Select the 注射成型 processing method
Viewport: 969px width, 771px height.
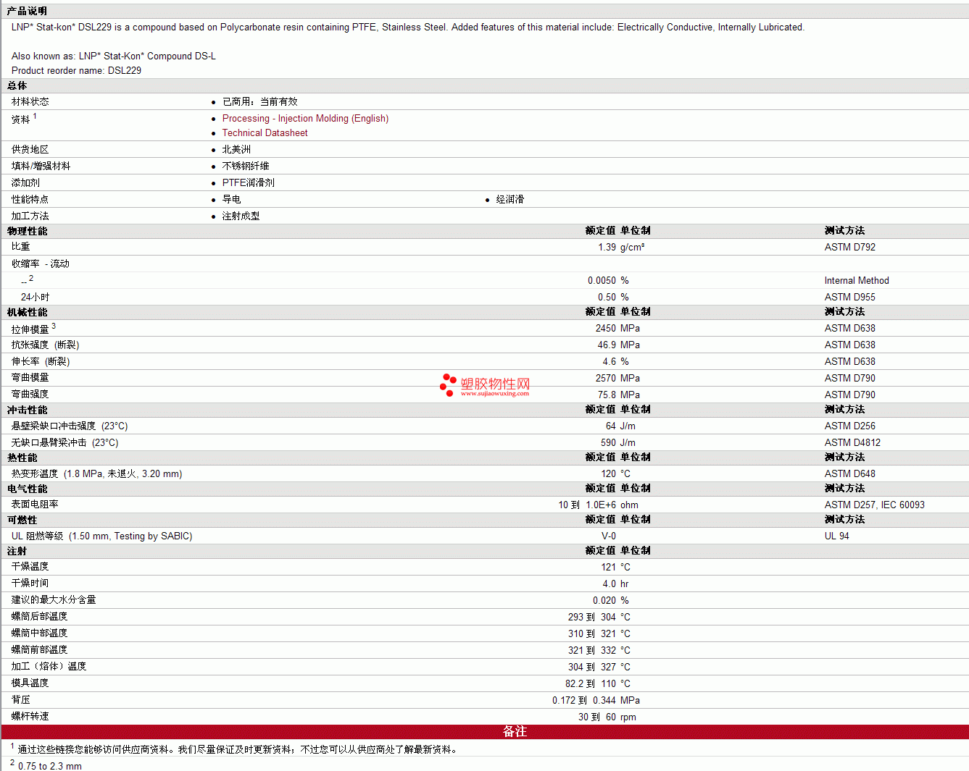tap(241, 216)
